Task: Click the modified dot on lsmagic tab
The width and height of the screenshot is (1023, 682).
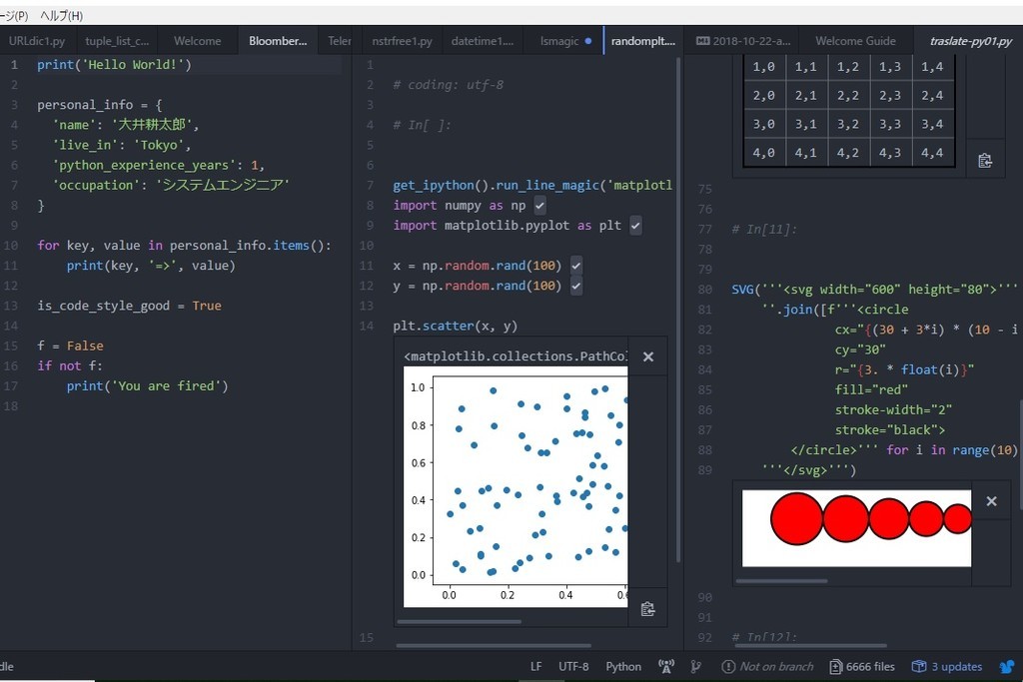Action: [588, 40]
